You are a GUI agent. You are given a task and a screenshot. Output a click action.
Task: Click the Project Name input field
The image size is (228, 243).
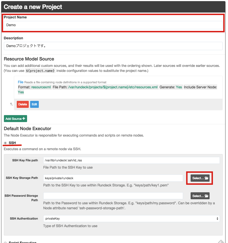click(113, 25)
